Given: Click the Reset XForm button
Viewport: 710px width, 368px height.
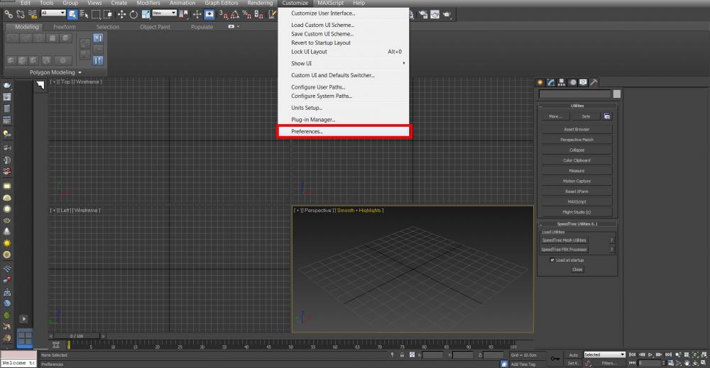Looking at the screenshot, I should [x=577, y=191].
